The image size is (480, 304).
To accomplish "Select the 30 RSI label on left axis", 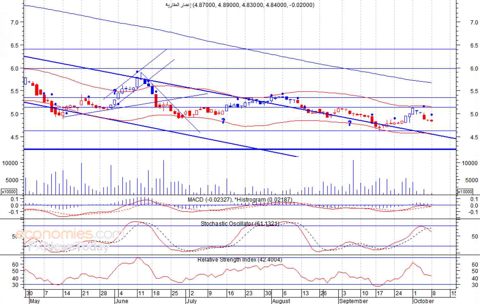I will [x=15, y=285].
